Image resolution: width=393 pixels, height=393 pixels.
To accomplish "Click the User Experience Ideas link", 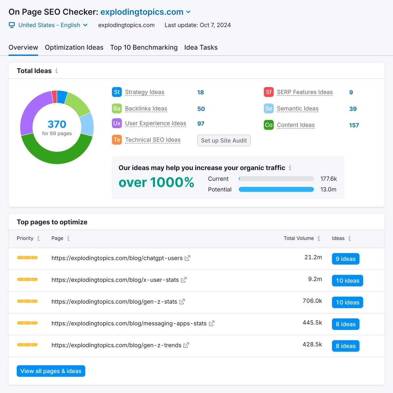I will point(156,123).
